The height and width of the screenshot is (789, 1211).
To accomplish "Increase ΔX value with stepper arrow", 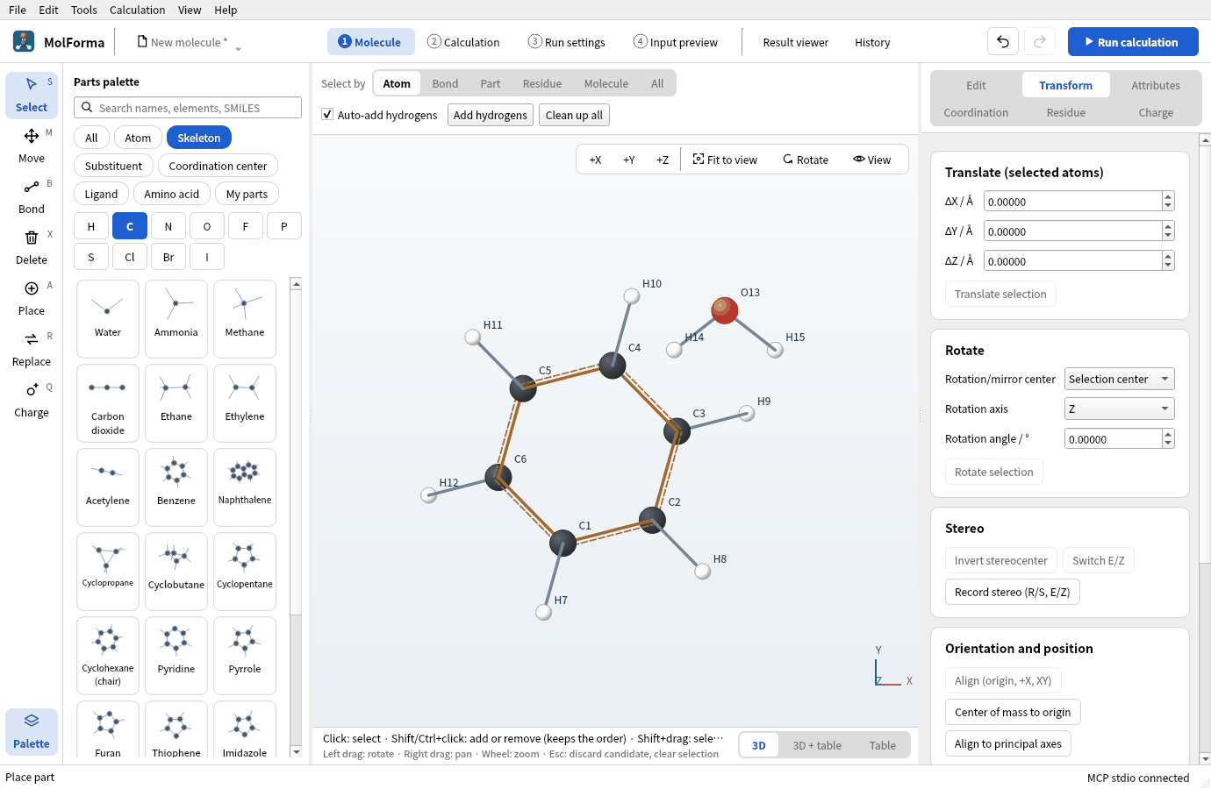I will [x=1168, y=196].
